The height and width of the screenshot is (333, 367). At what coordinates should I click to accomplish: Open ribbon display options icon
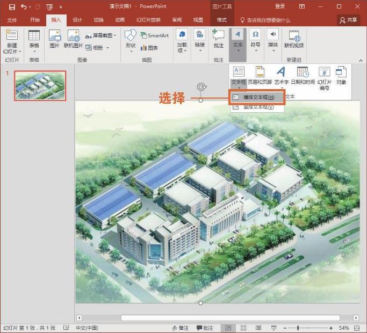(302, 6)
